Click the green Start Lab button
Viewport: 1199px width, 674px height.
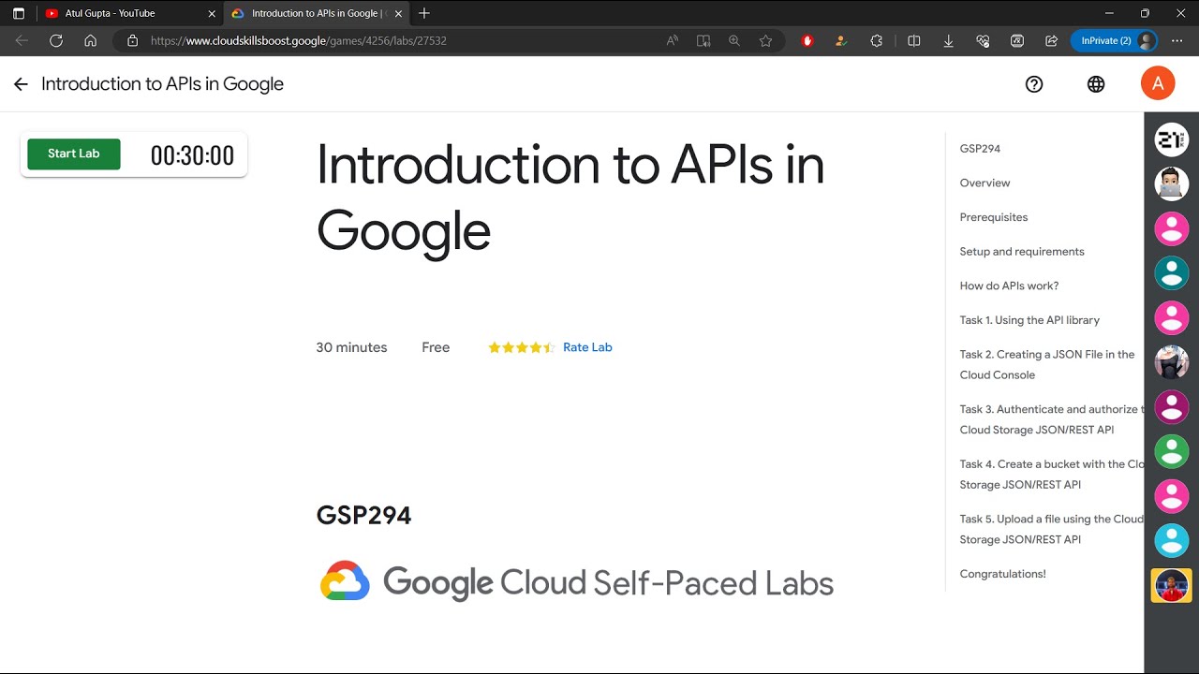(x=74, y=154)
